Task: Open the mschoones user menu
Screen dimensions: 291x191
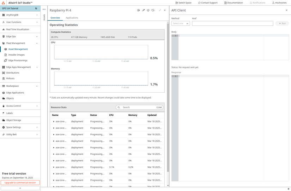Action: tap(279, 3)
